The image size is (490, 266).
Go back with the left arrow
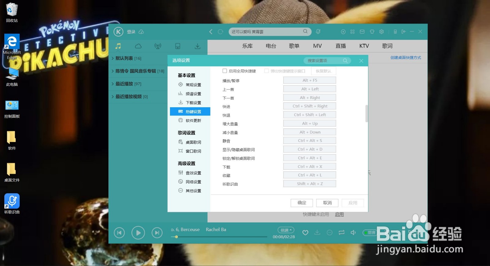211,32
